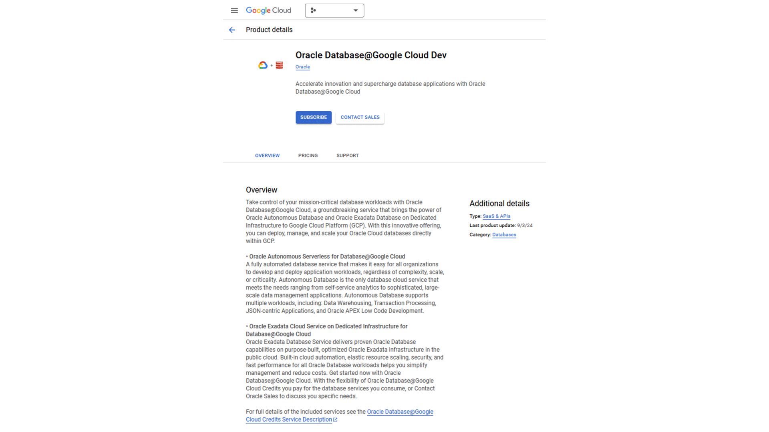Screen dimensions: 769x432
Task: Open the Databases category link
Action: pyautogui.click(x=504, y=235)
